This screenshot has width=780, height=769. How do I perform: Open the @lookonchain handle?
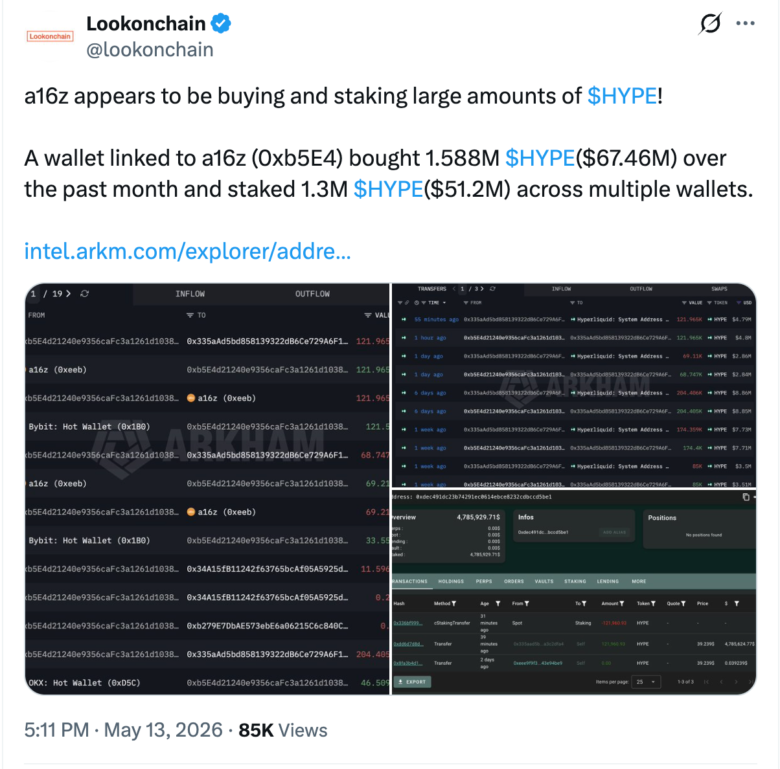150,50
